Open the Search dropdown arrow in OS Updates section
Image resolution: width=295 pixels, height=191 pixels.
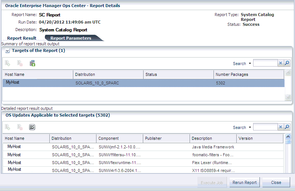pyautogui.click(x=250, y=127)
